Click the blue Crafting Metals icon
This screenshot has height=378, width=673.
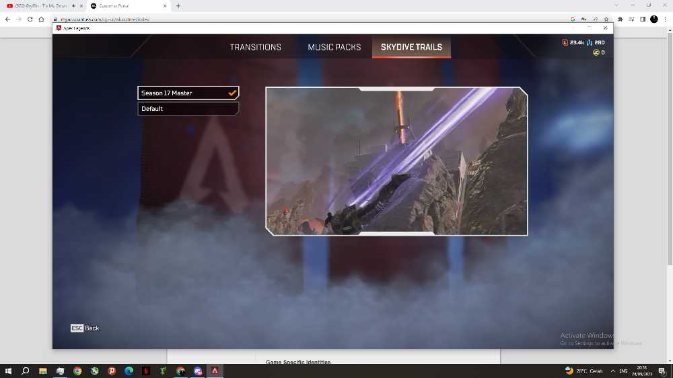point(590,42)
